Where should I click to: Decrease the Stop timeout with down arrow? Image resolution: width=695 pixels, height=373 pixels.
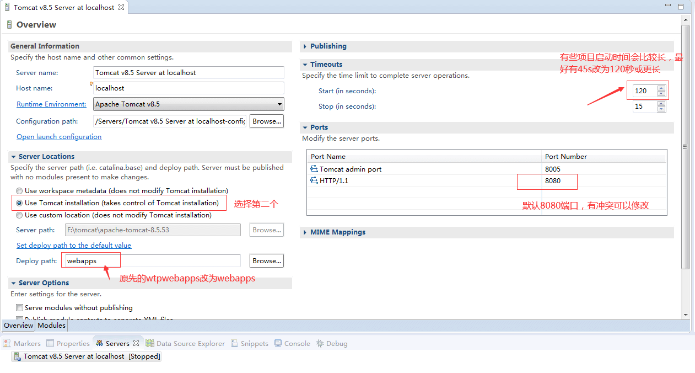tap(661, 109)
